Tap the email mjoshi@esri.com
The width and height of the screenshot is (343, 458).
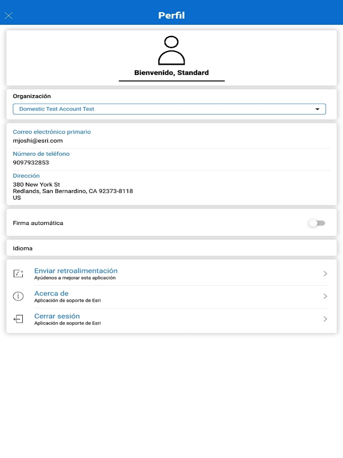click(38, 141)
